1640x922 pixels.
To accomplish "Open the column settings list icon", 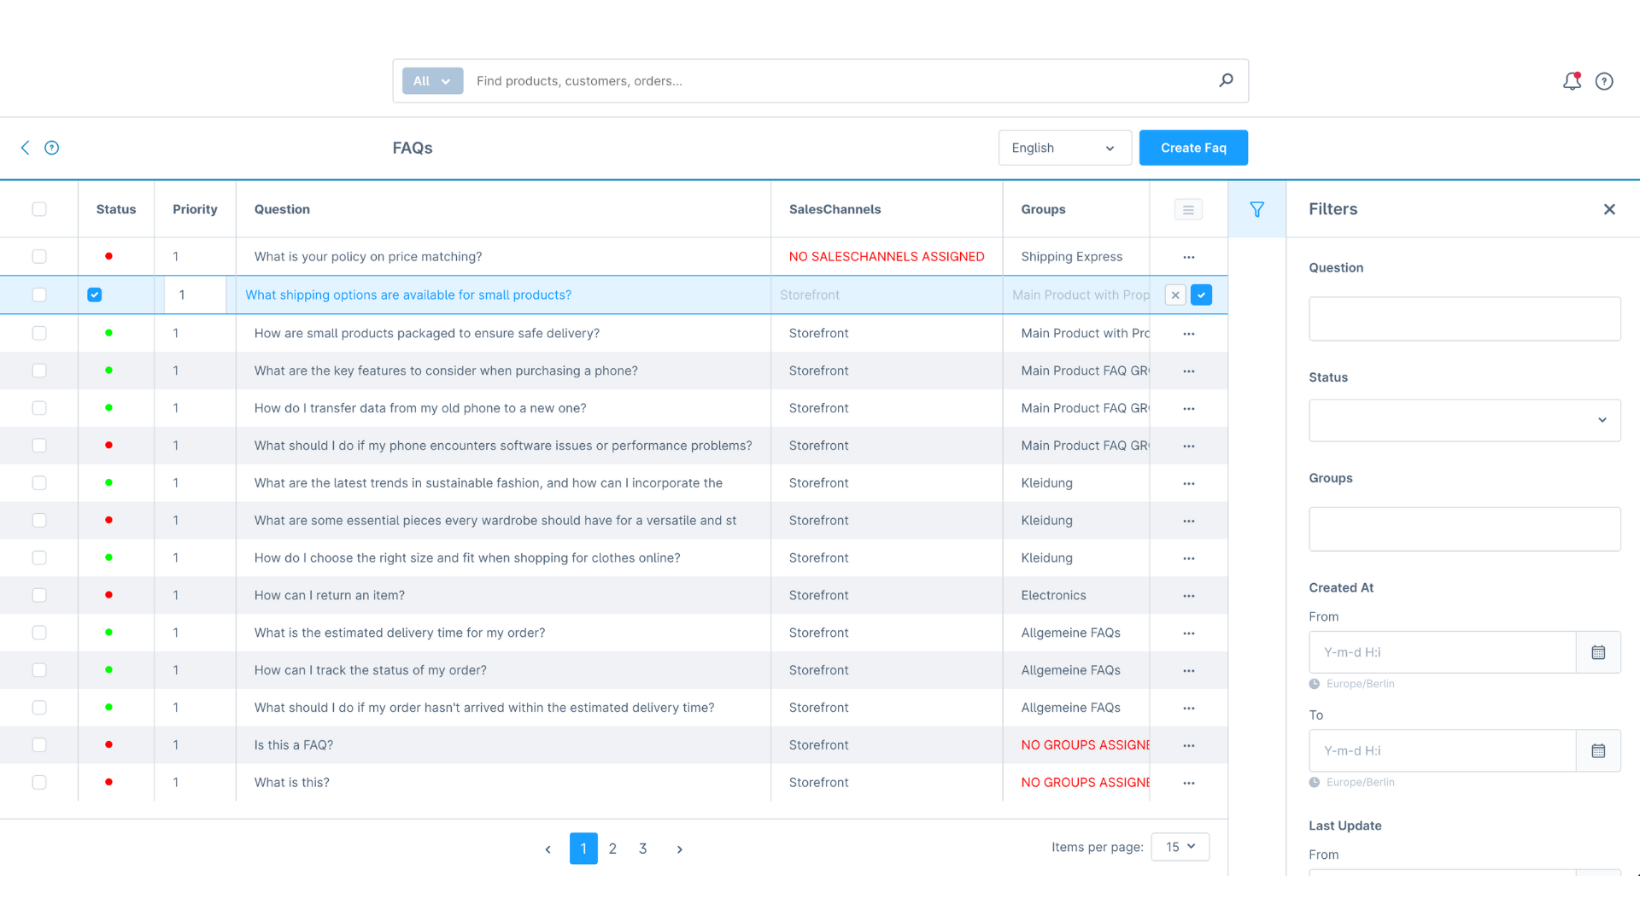I will [x=1188, y=209].
